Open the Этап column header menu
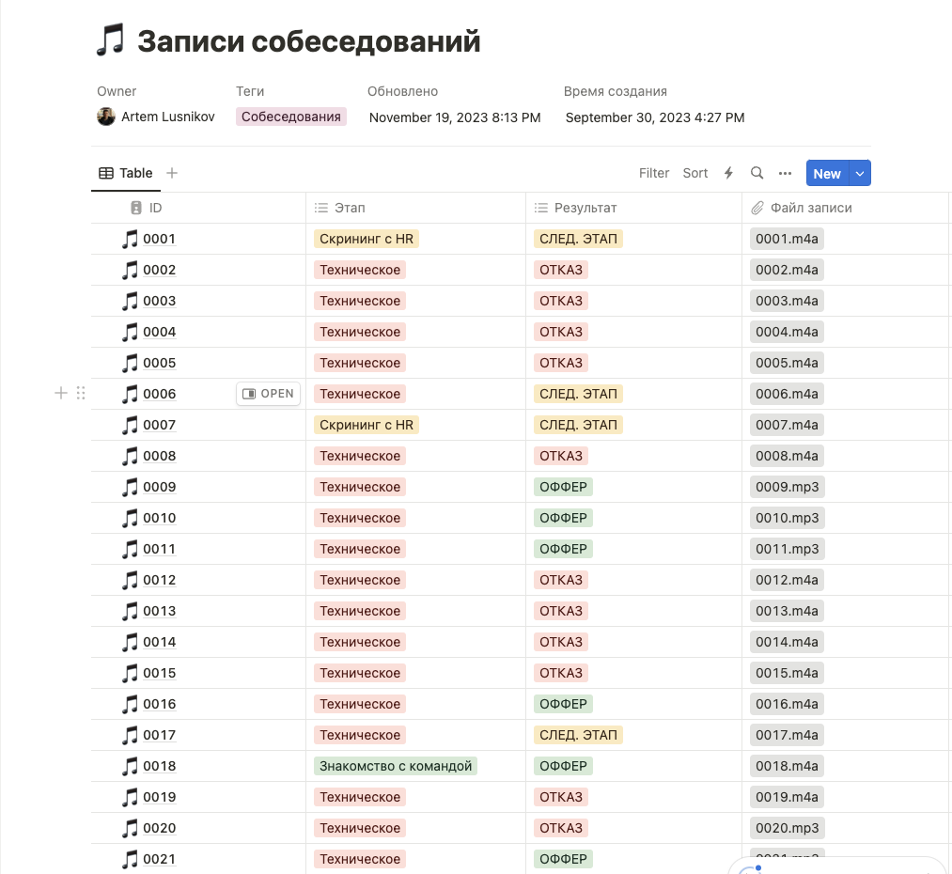 click(x=415, y=208)
